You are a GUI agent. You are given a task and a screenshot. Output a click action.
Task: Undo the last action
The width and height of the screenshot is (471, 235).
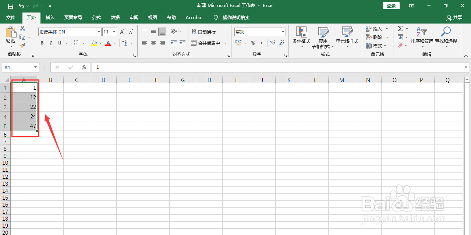click(21, 6)
